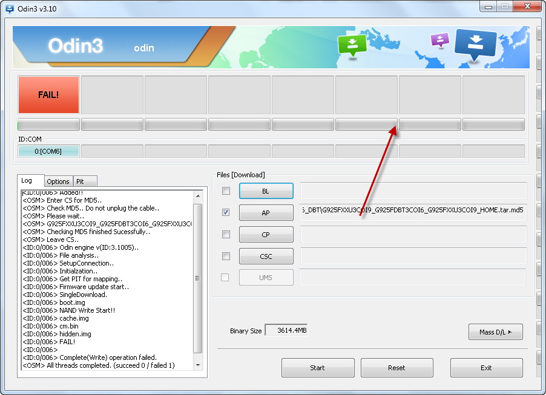Click the log scrollbar down arrow

pyautogui.click(x=198, y=365)
